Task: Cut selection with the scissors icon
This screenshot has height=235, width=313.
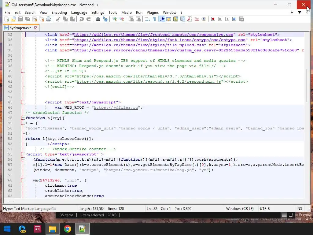Action: tap(58, 19)
